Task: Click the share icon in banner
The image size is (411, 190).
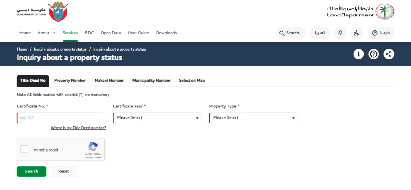Action: [x=389, y=54]
